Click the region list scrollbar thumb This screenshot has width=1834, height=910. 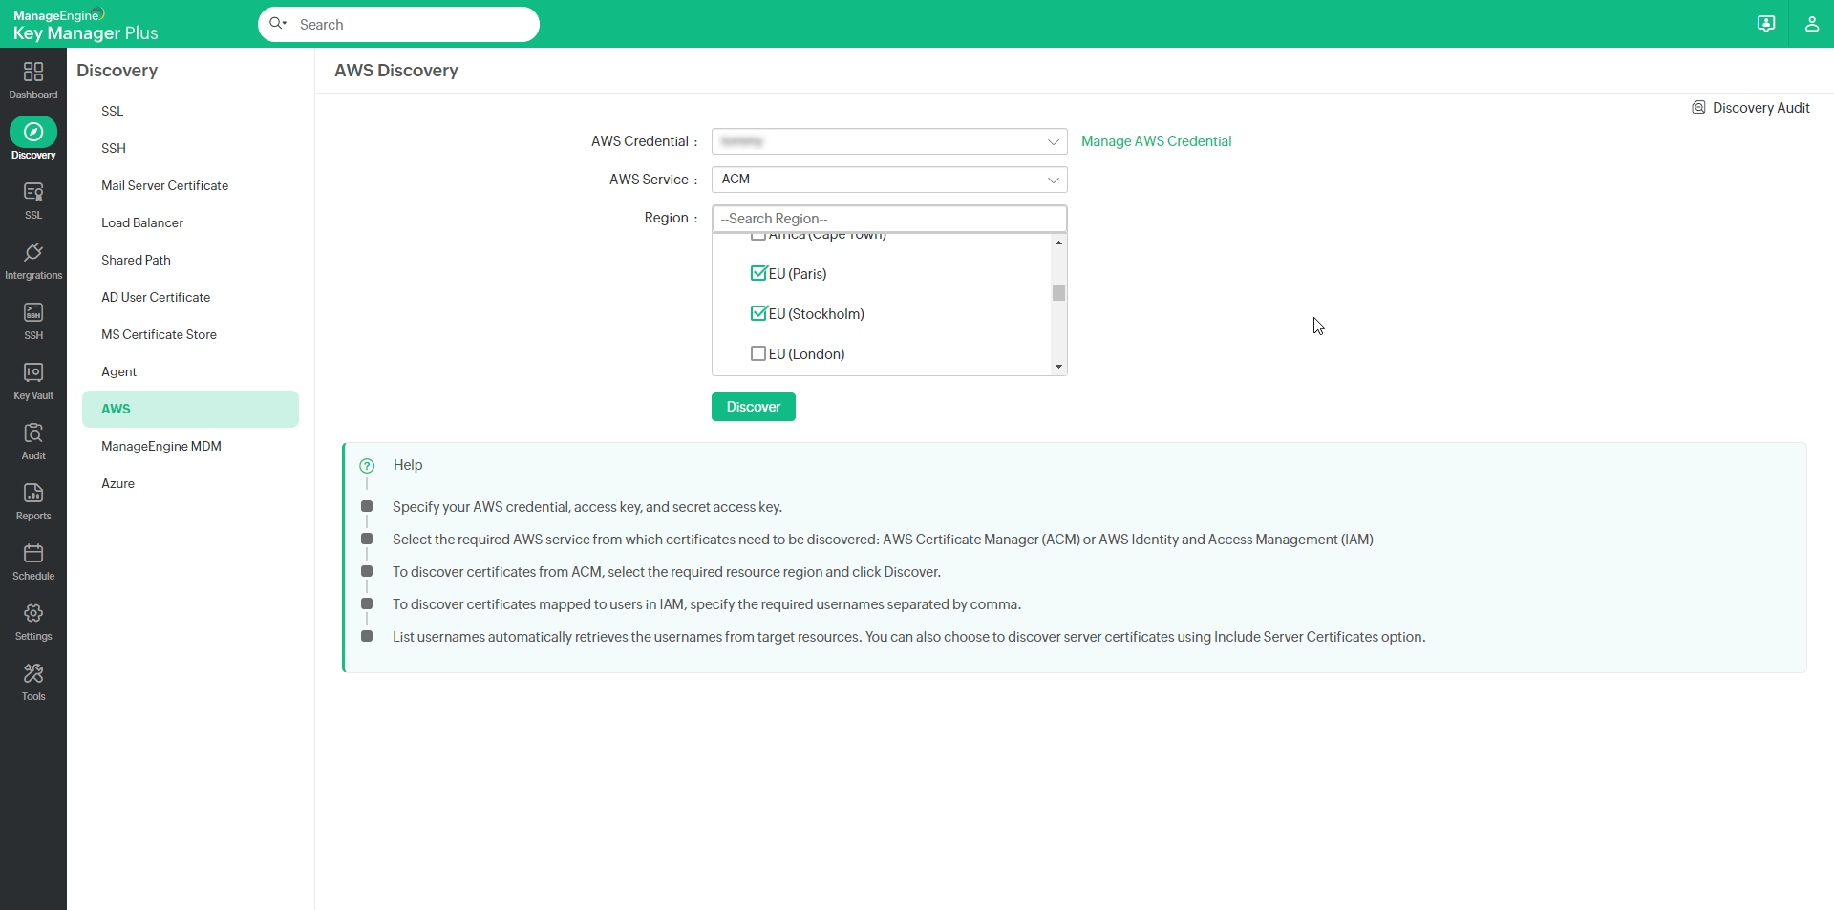click(1058, 292)
